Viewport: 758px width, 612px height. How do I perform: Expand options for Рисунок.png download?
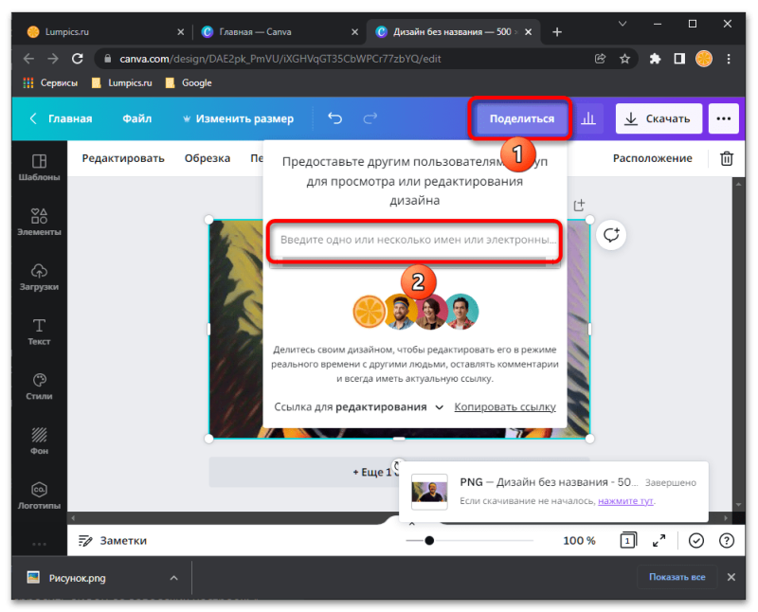[x=174, y=578]
